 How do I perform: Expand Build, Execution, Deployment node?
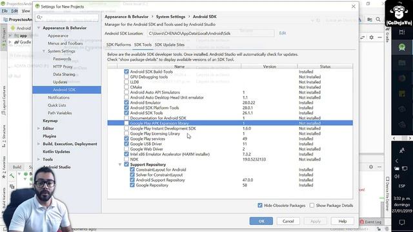[x=39, y=144]
